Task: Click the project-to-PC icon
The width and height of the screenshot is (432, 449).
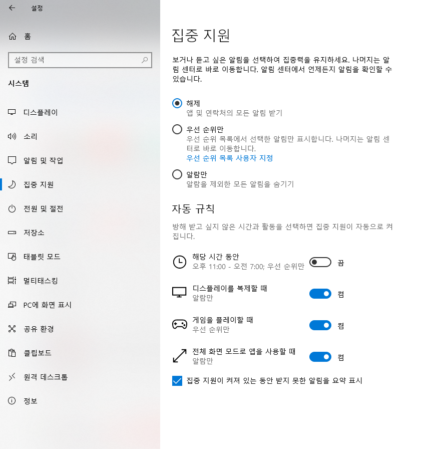Action: pos(12,305)
